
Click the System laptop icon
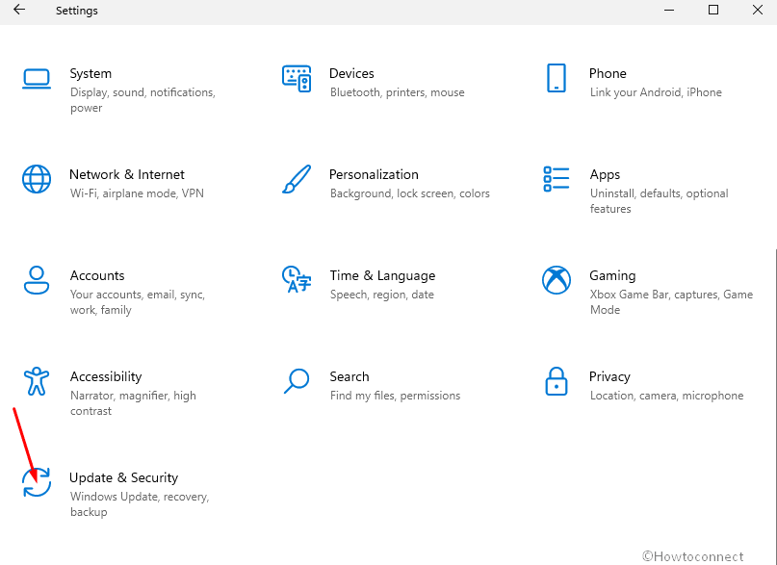37,79
